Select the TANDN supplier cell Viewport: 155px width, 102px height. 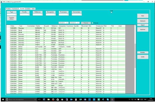click(69, 47)
